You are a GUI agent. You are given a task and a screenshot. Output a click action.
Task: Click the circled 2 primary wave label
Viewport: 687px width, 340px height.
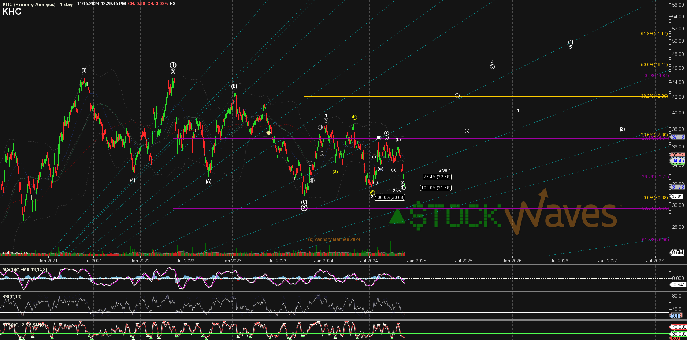[304, 208]
